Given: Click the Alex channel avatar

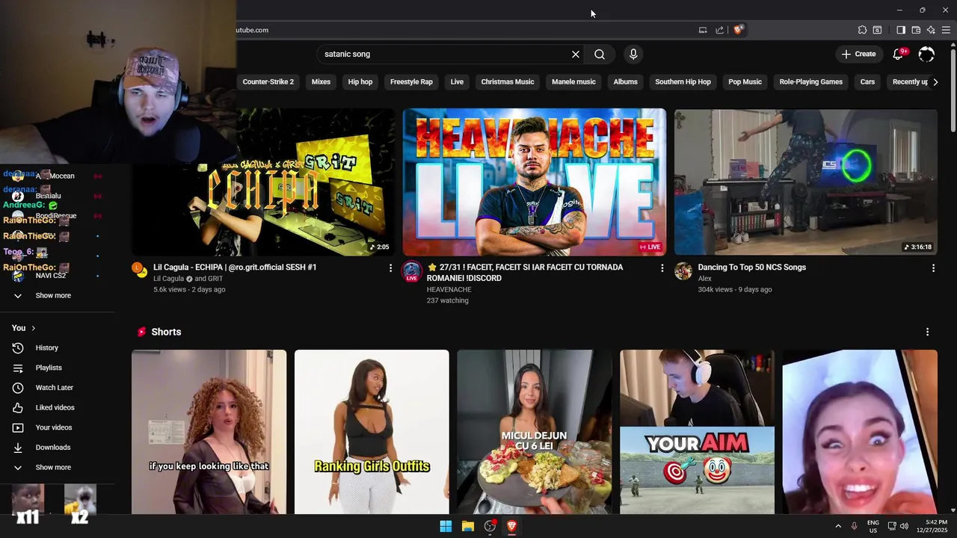Looking at the screenshot, I should pyautogui.click(x=683, y=270).
